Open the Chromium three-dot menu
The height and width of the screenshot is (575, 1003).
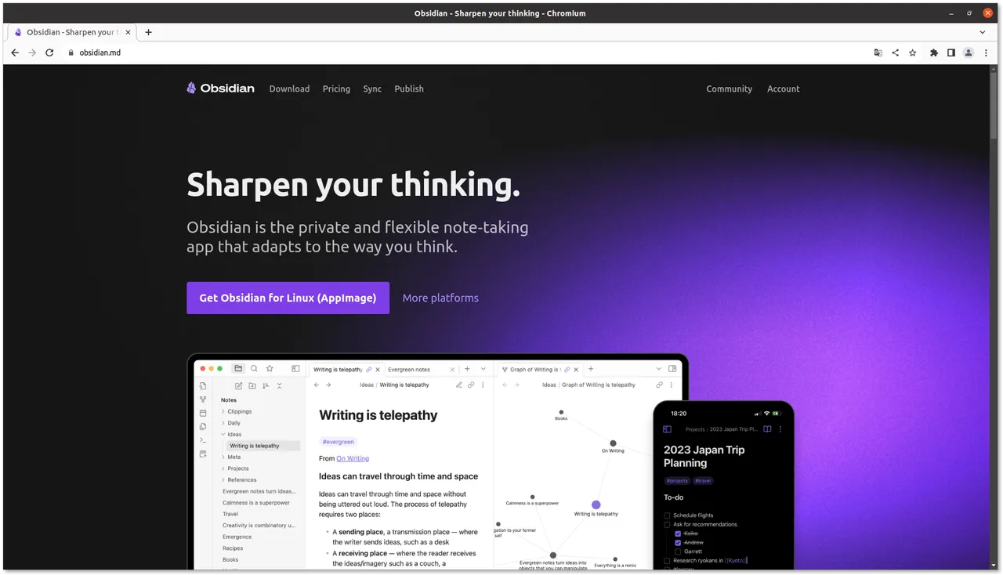click(986, 52)
